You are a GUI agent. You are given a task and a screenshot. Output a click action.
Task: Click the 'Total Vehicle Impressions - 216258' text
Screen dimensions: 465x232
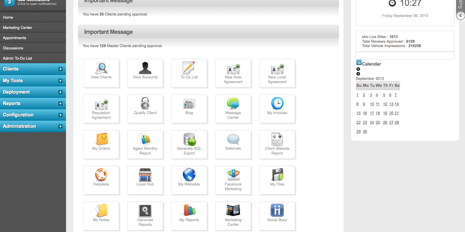click(391, 46)
